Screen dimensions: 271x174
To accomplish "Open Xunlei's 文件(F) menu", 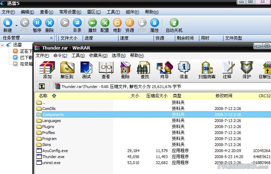I will pos(8,12).
